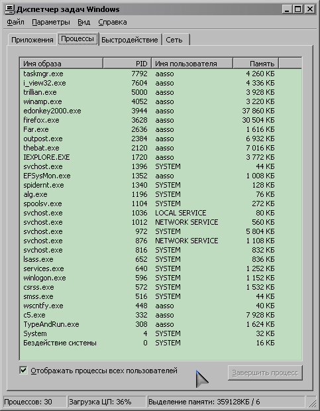
Task: Select the winamp.exe process row
Action: point(160,101)
